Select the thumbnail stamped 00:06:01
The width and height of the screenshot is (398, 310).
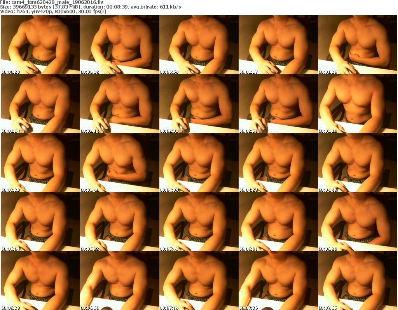coord(278,222)
